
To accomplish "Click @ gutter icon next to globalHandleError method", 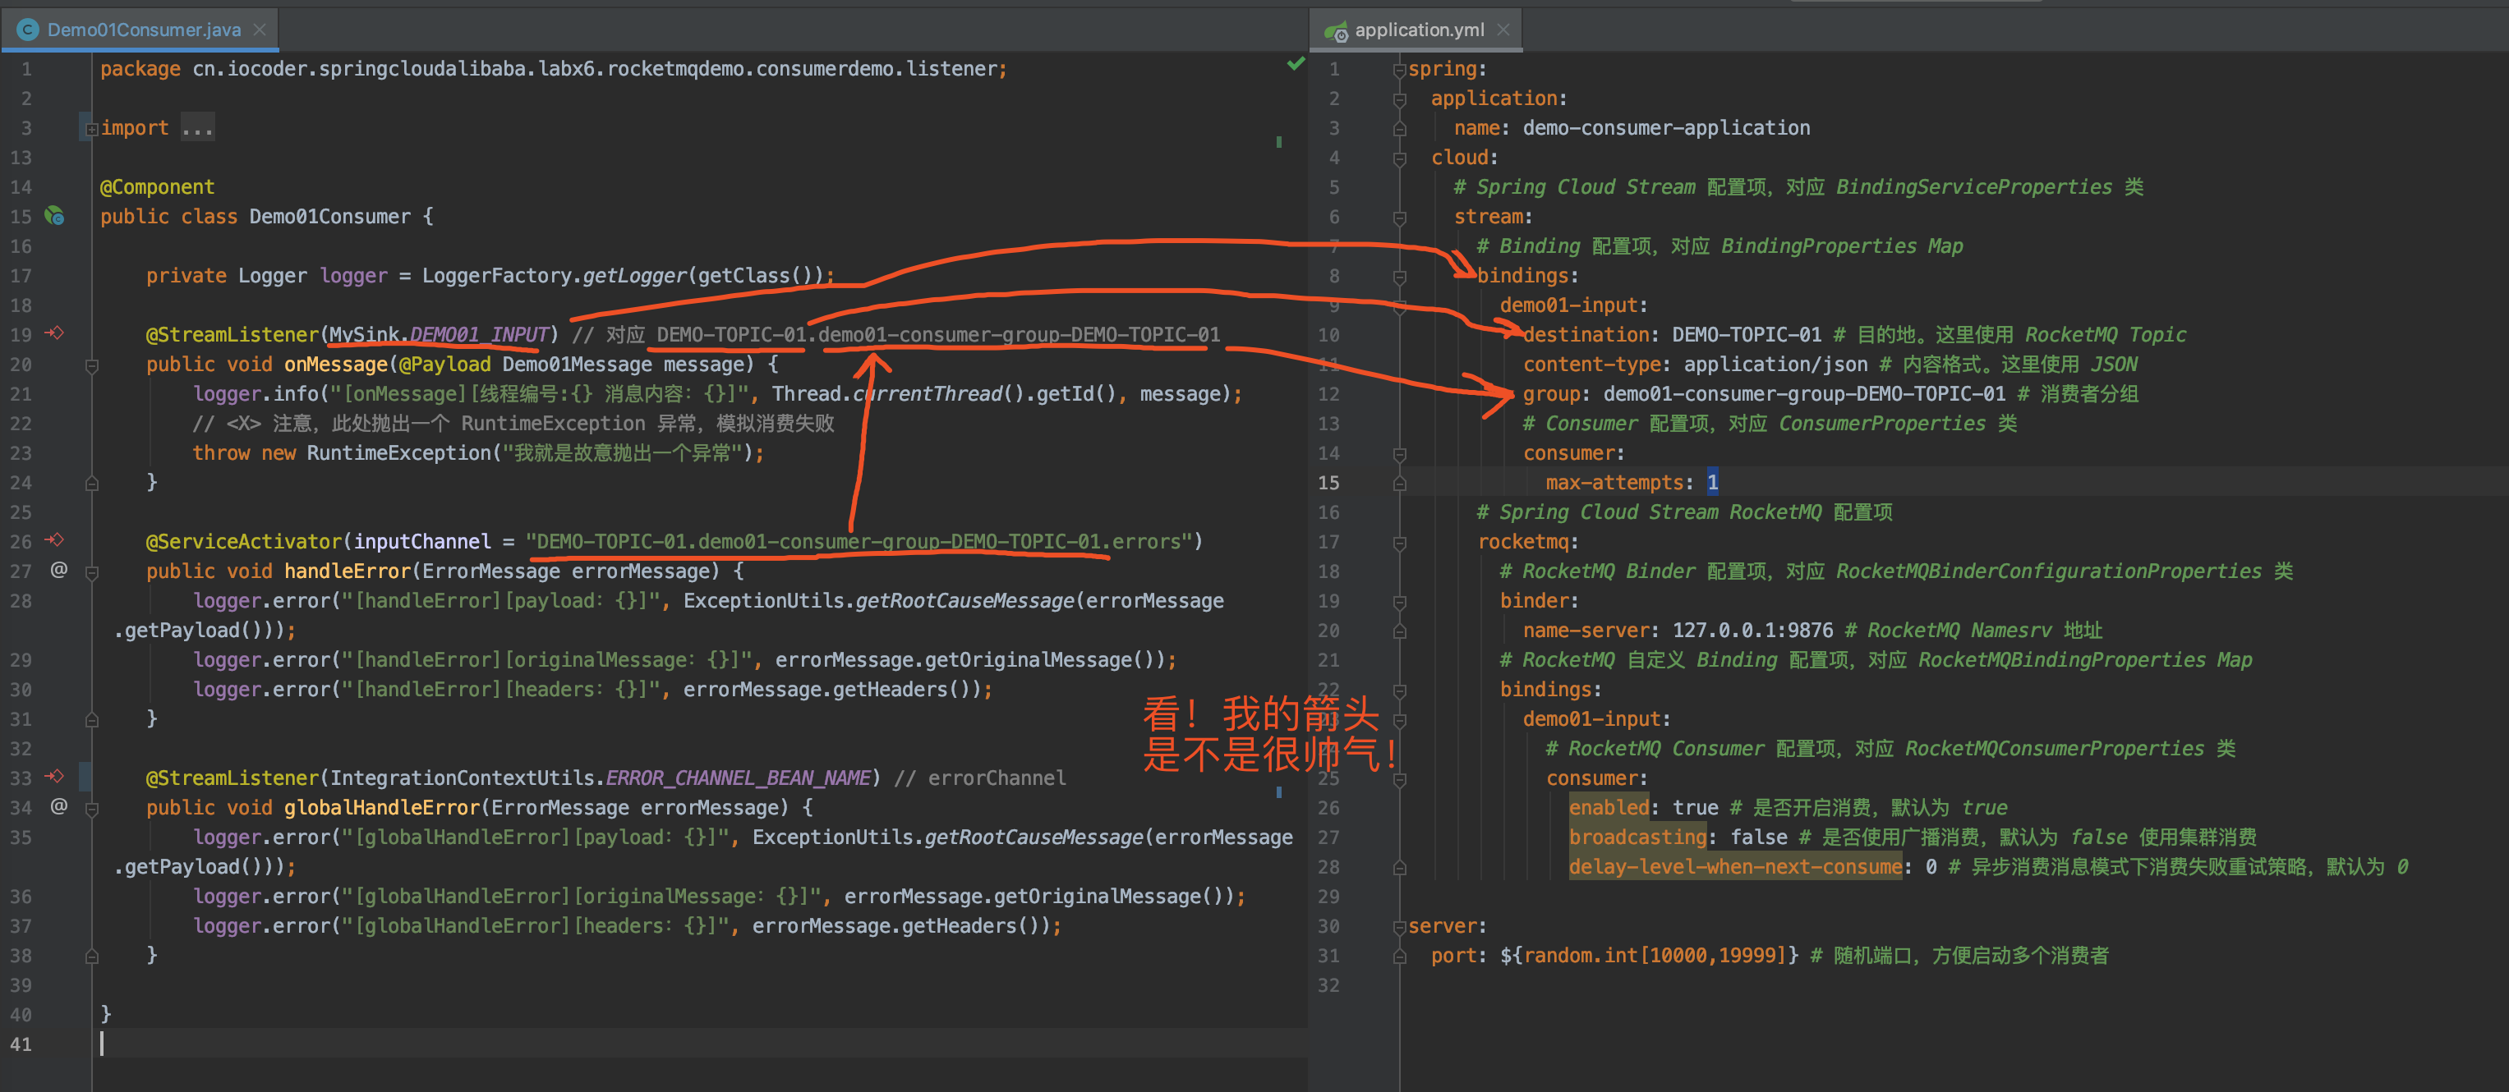I will pos(58,807).
